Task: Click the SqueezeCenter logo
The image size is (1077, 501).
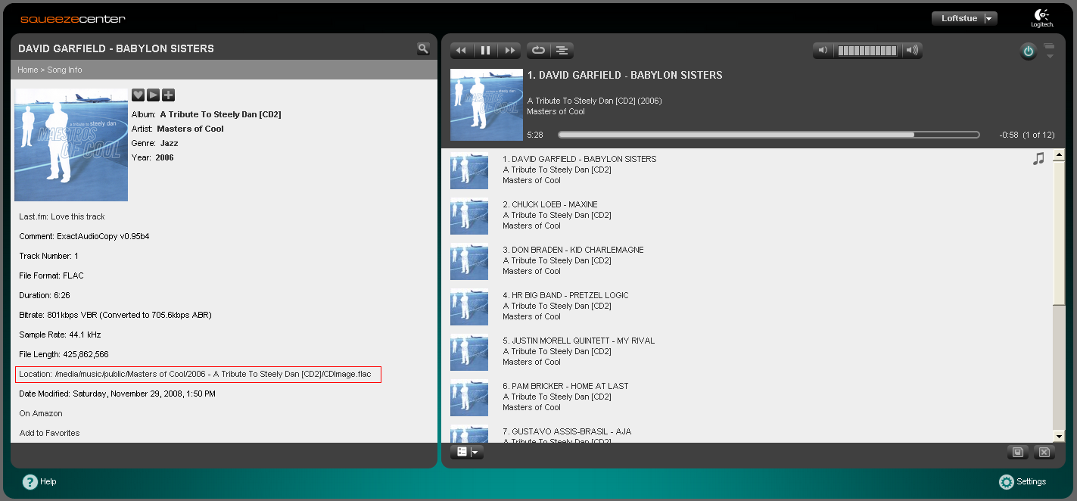Action: point(73,19)
